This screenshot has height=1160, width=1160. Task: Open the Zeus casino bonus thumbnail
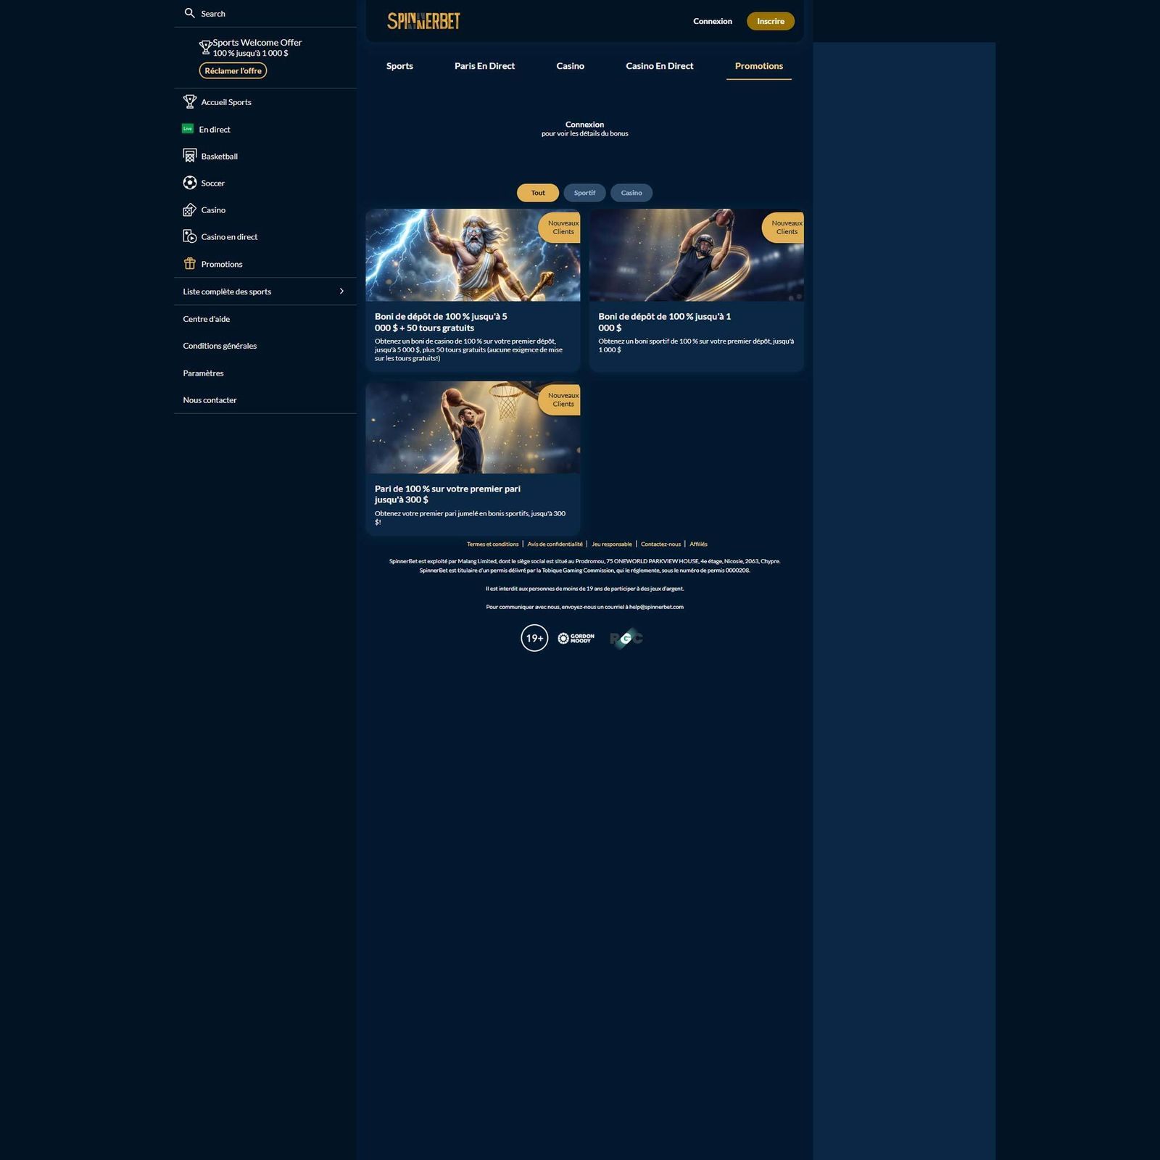click(473, 255)
